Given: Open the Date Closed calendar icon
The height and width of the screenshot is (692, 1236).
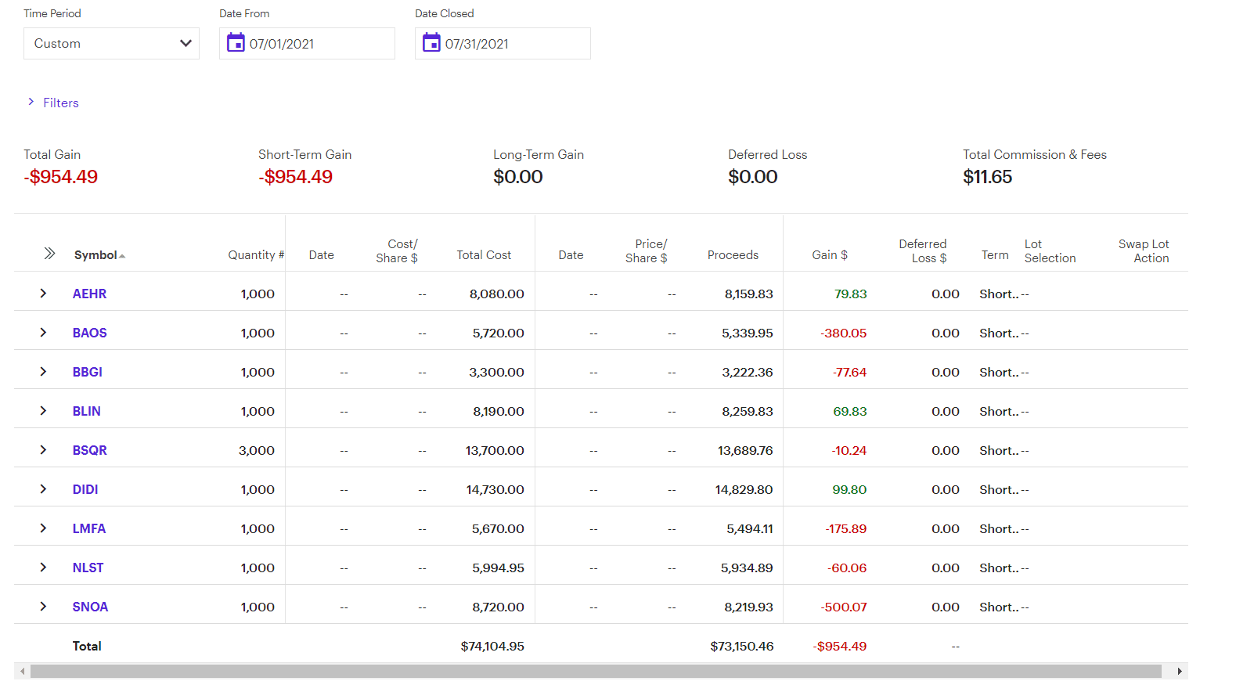Looking at the screenshot, I should coord(431,43).
